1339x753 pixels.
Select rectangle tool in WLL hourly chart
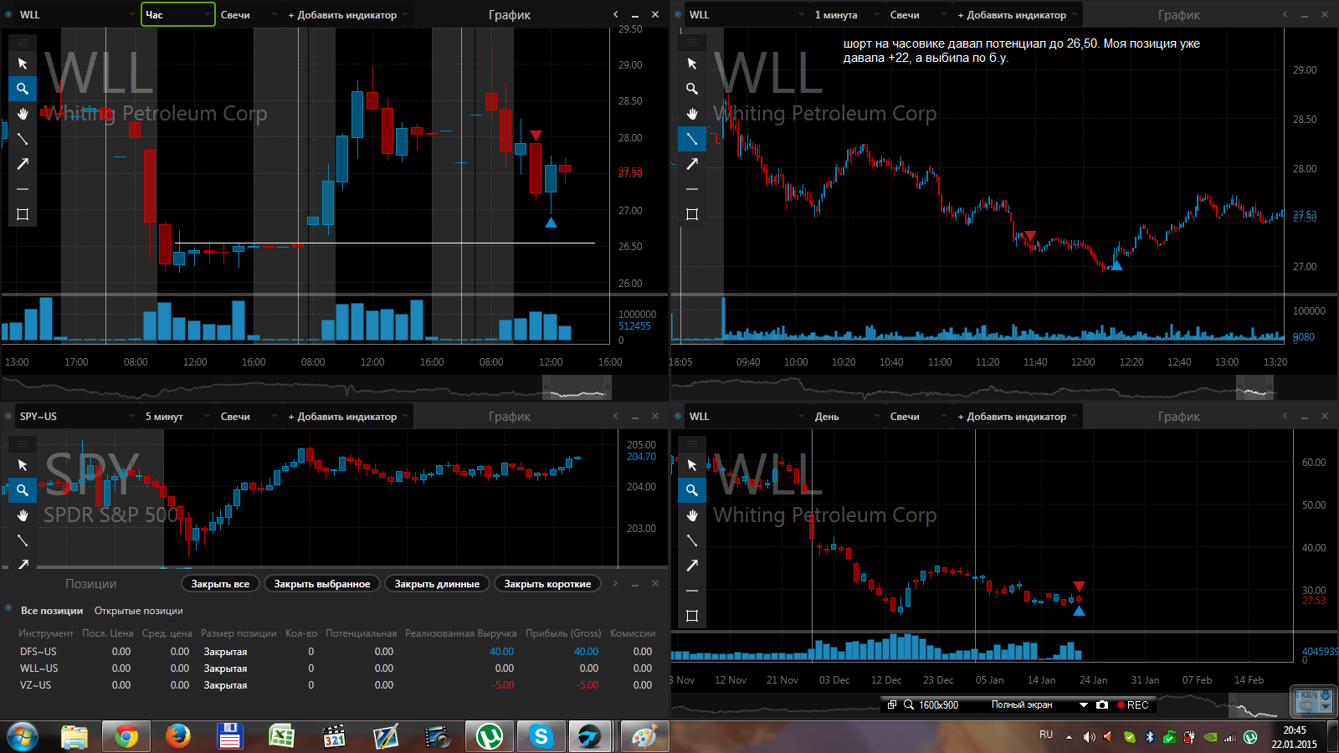click(23, 214)
